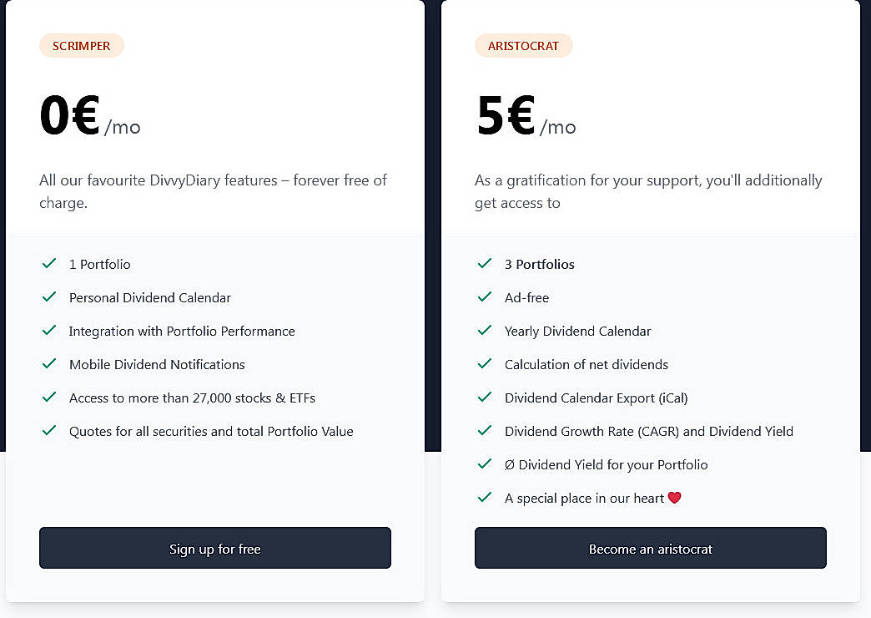The width and height of the screenshot is (871, 618).
Task: Click the Dividend Growth Rate (CAGR) feature text
Action: 648,431
